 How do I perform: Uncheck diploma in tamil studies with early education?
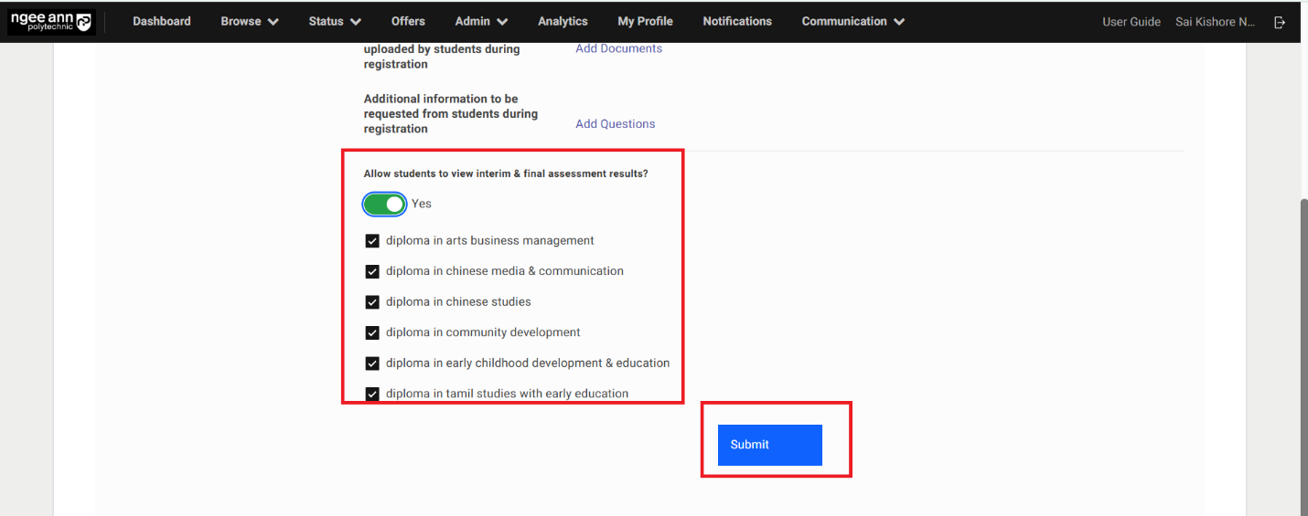pos(372,394)
